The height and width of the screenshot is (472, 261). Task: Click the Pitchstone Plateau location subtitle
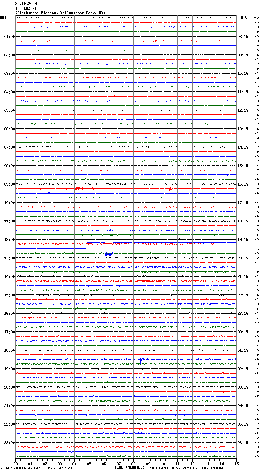click(60, 13)
